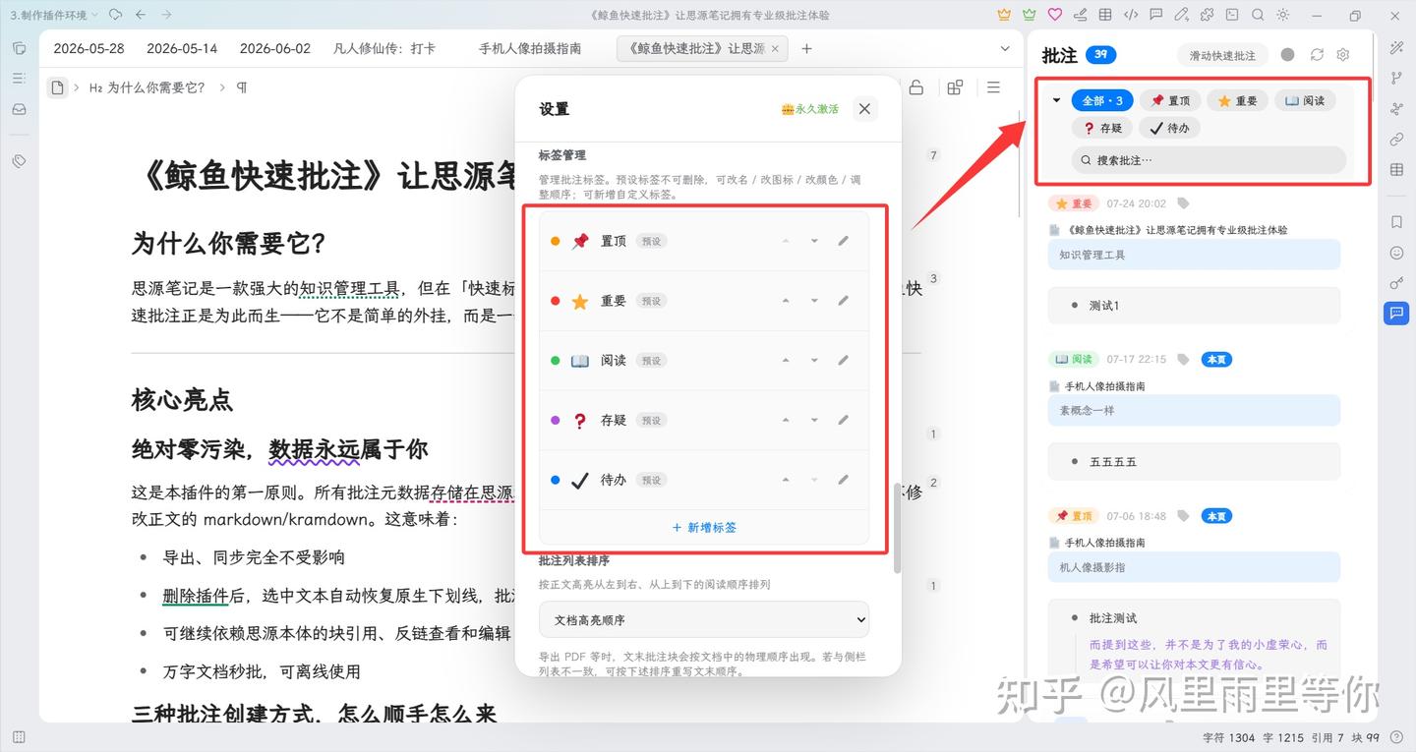Screen dimensions: 1416x752
Task: Open the backlinks link icon in right dock
Action: point(1396,140)
